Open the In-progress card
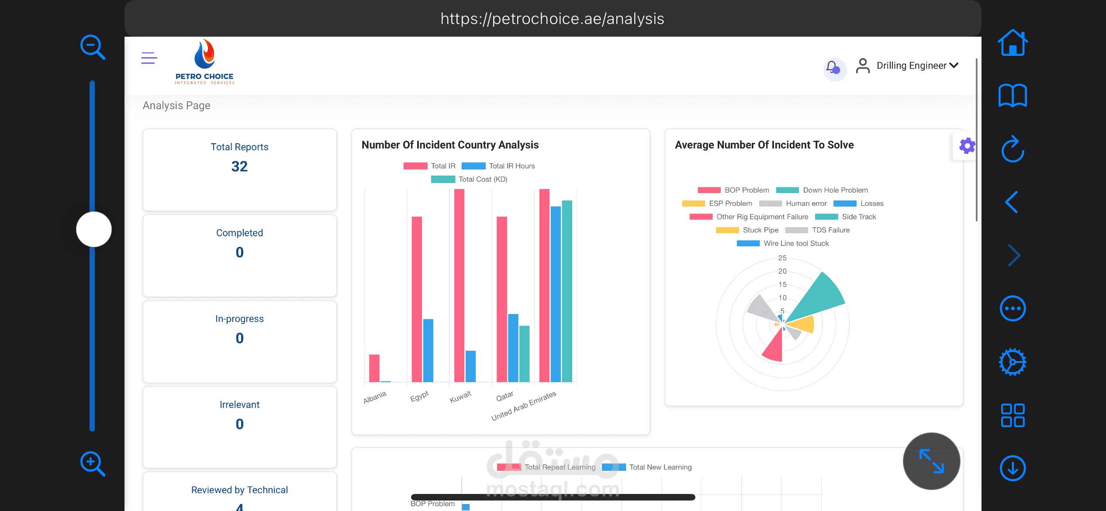The image size is (1106, 511). click(240, 342)
